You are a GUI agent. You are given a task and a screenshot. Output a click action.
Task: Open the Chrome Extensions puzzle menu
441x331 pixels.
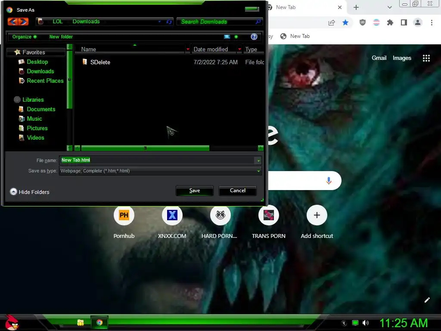click(390, 22)
